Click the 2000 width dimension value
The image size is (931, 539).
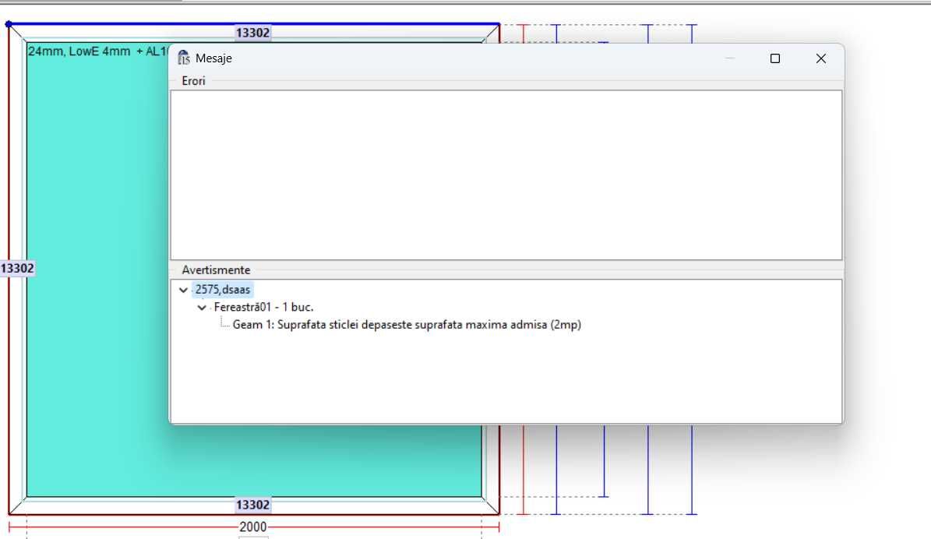click(253, 527)
